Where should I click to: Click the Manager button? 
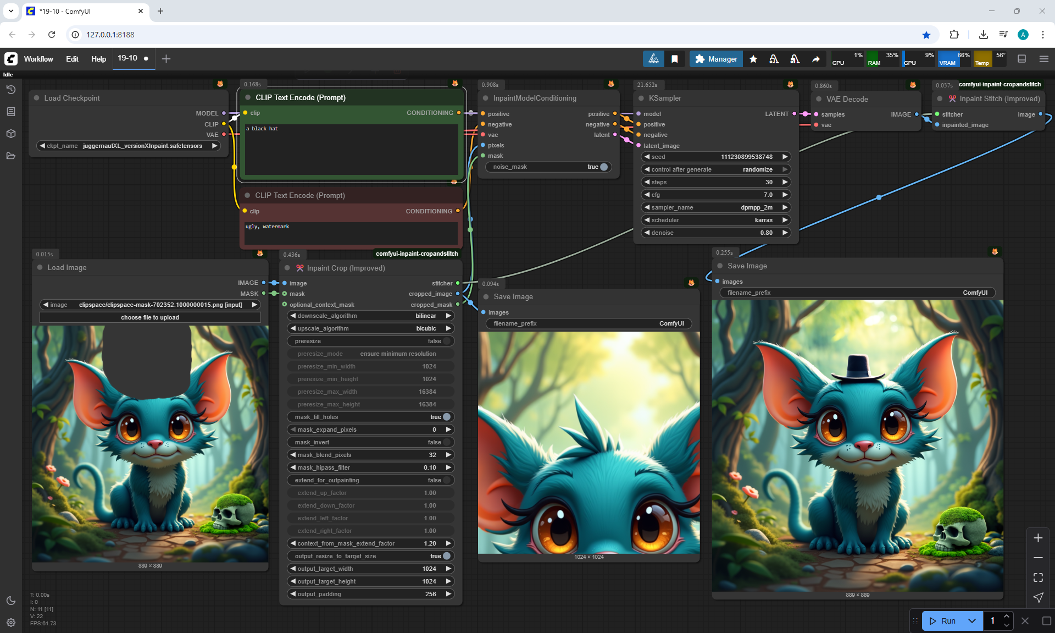tap(716, 59)
